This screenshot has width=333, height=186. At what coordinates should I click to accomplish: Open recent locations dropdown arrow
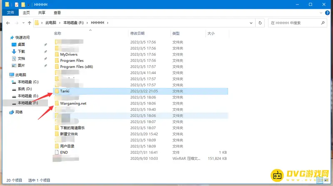pos(23,23)
